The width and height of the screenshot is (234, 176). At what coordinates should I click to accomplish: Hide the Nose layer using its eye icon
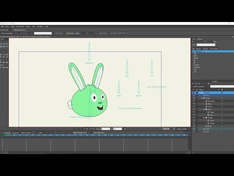click(x=194, y=104)
